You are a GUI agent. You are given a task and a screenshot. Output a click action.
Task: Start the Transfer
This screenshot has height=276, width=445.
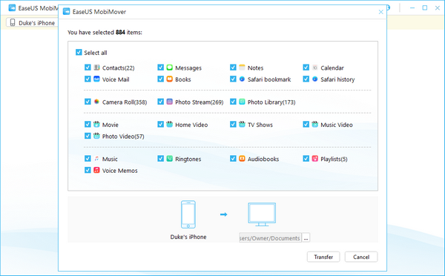click(x=323, y=257)
